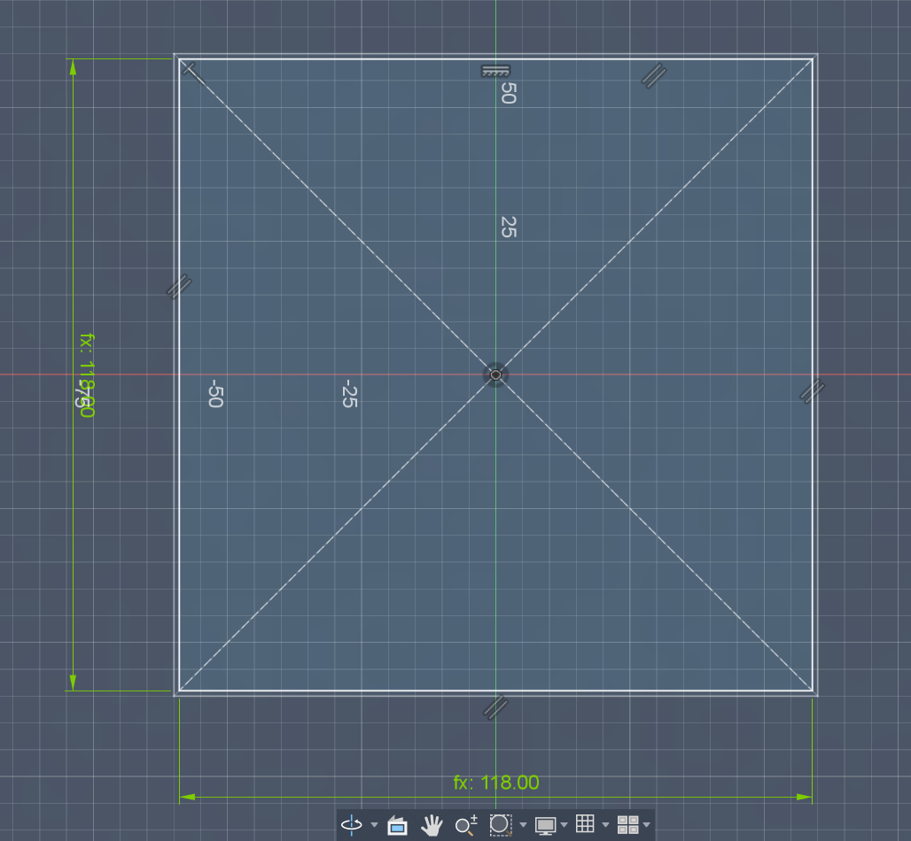Click the Viewports layout icon
The image size is (911, 841).
tap(628, 824)
